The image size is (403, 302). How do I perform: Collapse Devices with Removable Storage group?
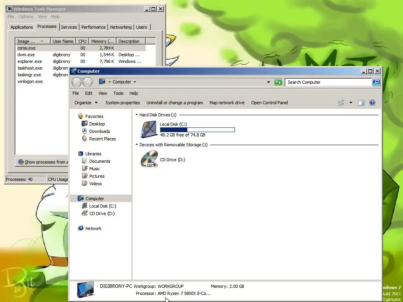(x=137, y=145)
